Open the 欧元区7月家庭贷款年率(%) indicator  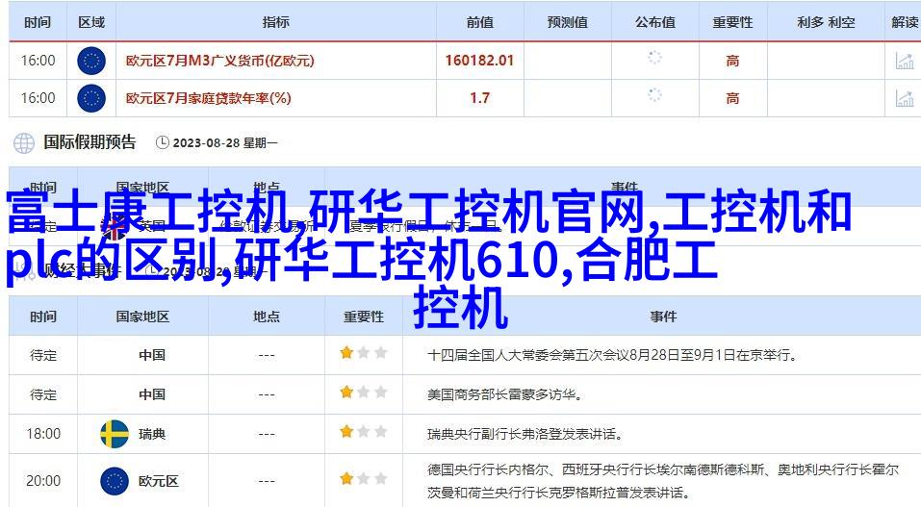click(209, 98)
